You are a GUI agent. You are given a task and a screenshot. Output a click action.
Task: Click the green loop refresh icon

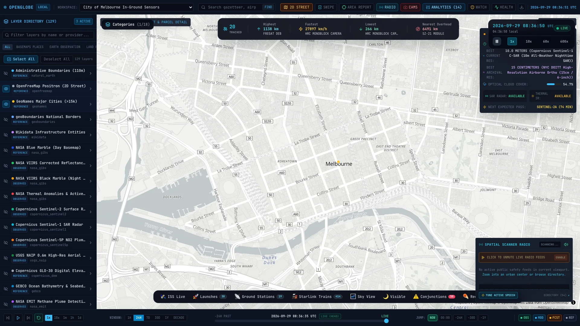point(39,318)
